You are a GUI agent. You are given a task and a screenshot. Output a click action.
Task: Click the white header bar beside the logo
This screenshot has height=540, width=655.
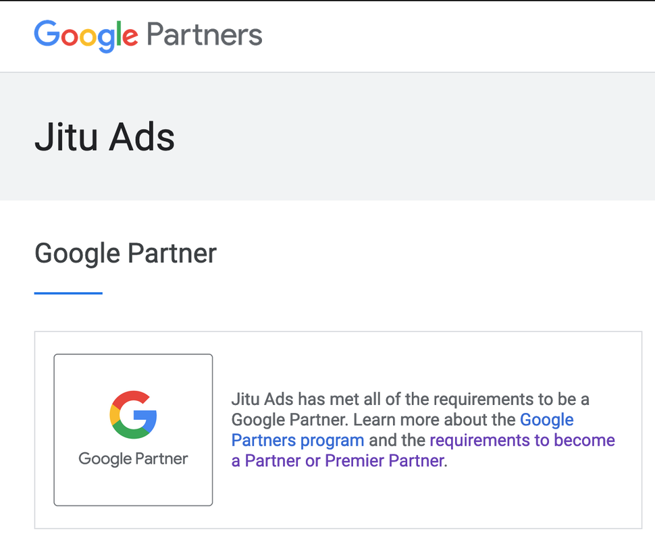pos(473,35)
